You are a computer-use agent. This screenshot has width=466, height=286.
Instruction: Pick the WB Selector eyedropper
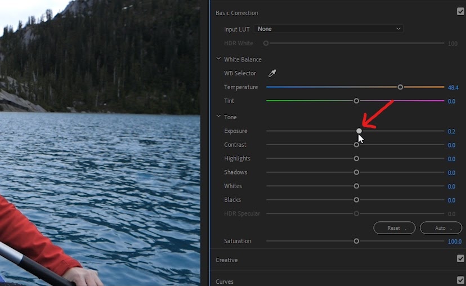pyautogui.click(x=272, y=73)
